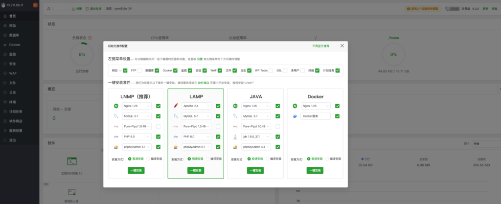Image resolution: width=501 pixels, height=204 pixels.
Task: Click the Docker whale icon beside Docker服务
Action: (295, 116)
